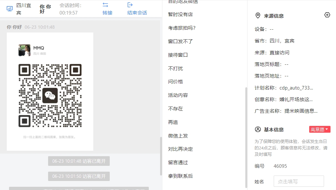Select quick reply 不存在
Viewport: 336px width, 190px height.
click(176, 109)
